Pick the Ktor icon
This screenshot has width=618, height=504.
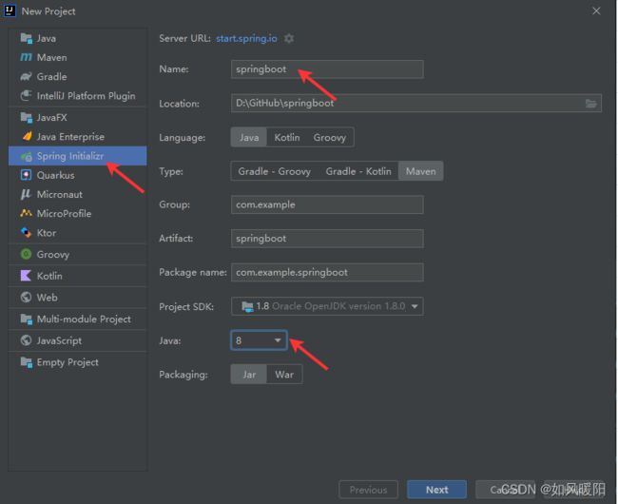pos(26,232)
